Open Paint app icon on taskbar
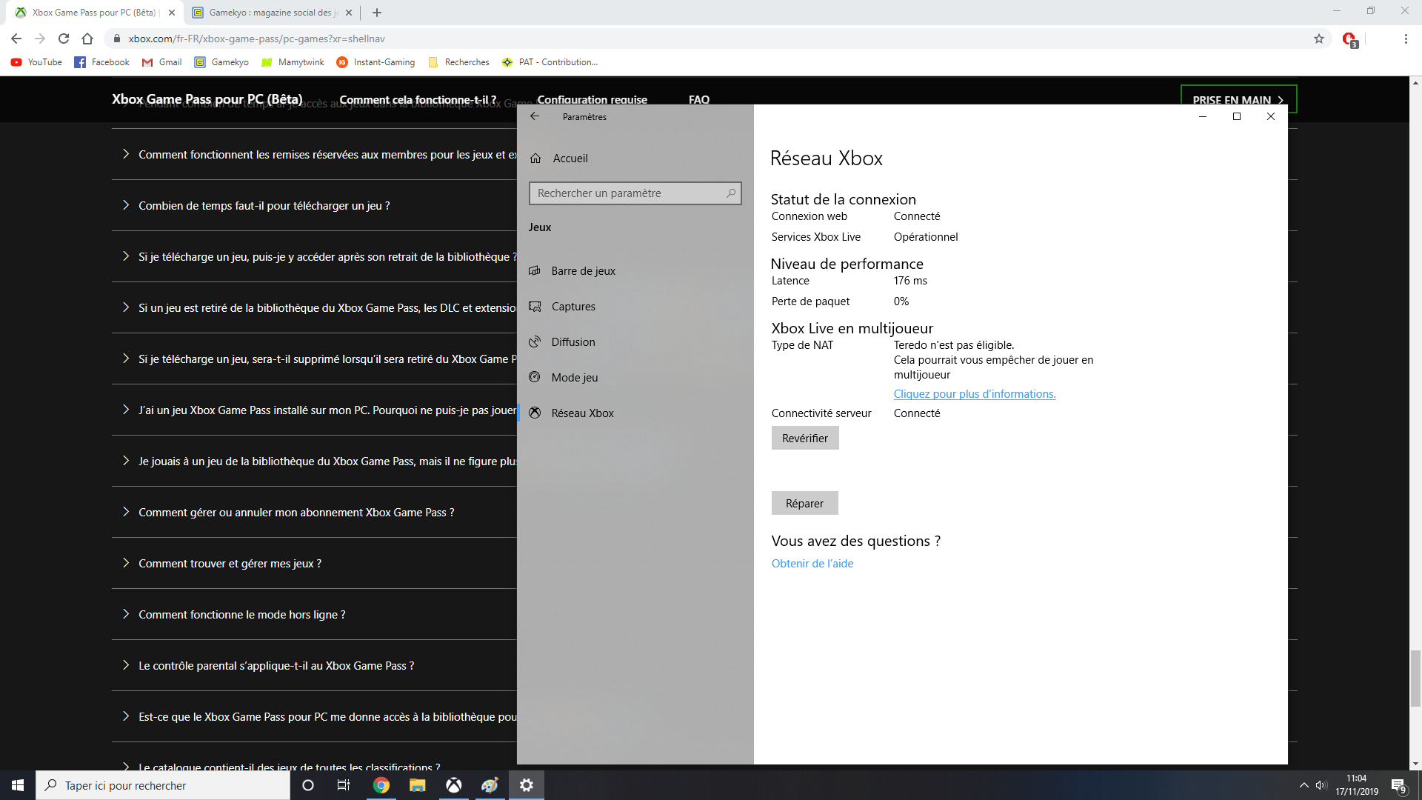The height and width of the screenshot is (800, 1422). tap(490, 785)
